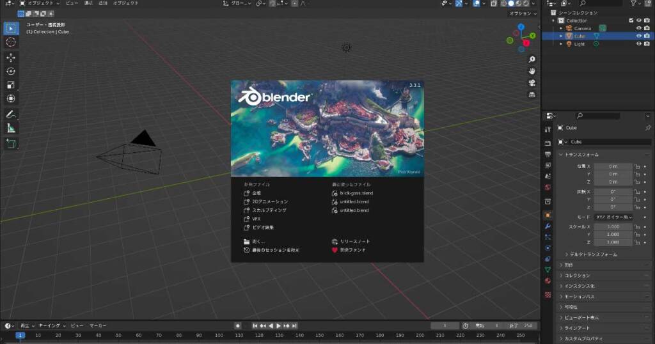Select the Annotate pencil tool
This screenshot has height=344, width=655.
tap(11, 114)
